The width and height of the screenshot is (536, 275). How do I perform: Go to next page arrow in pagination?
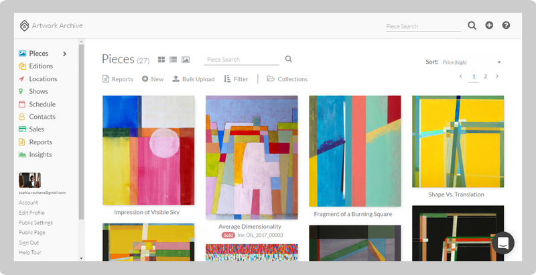pyautogui.click(x=496, y=76)
